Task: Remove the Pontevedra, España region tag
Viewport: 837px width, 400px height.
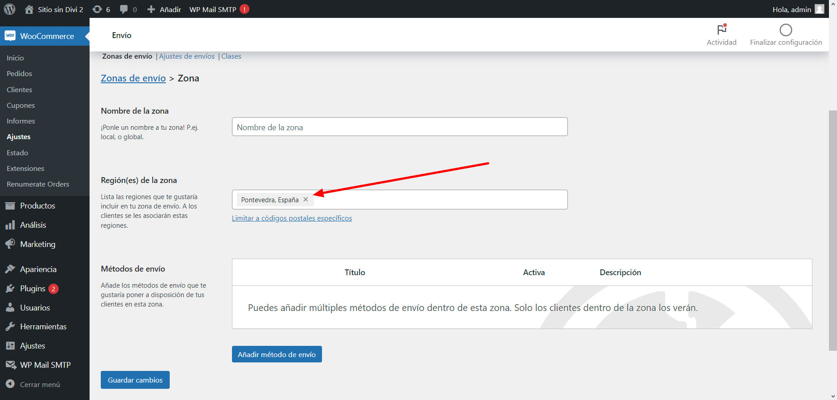Action: coord(305,200)
